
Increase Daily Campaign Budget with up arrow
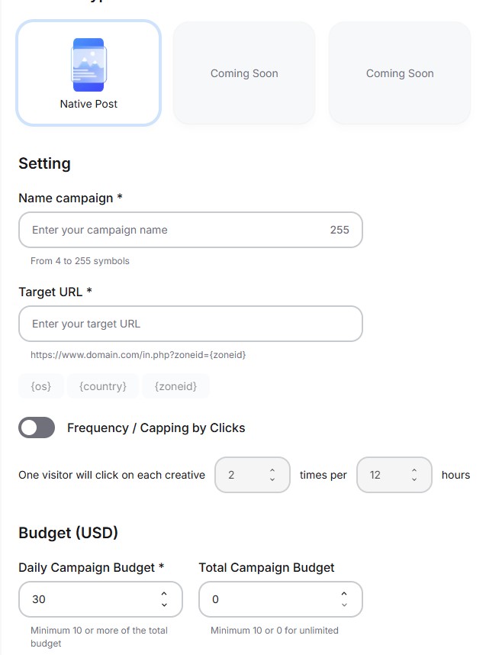click(x=164, y=594)
